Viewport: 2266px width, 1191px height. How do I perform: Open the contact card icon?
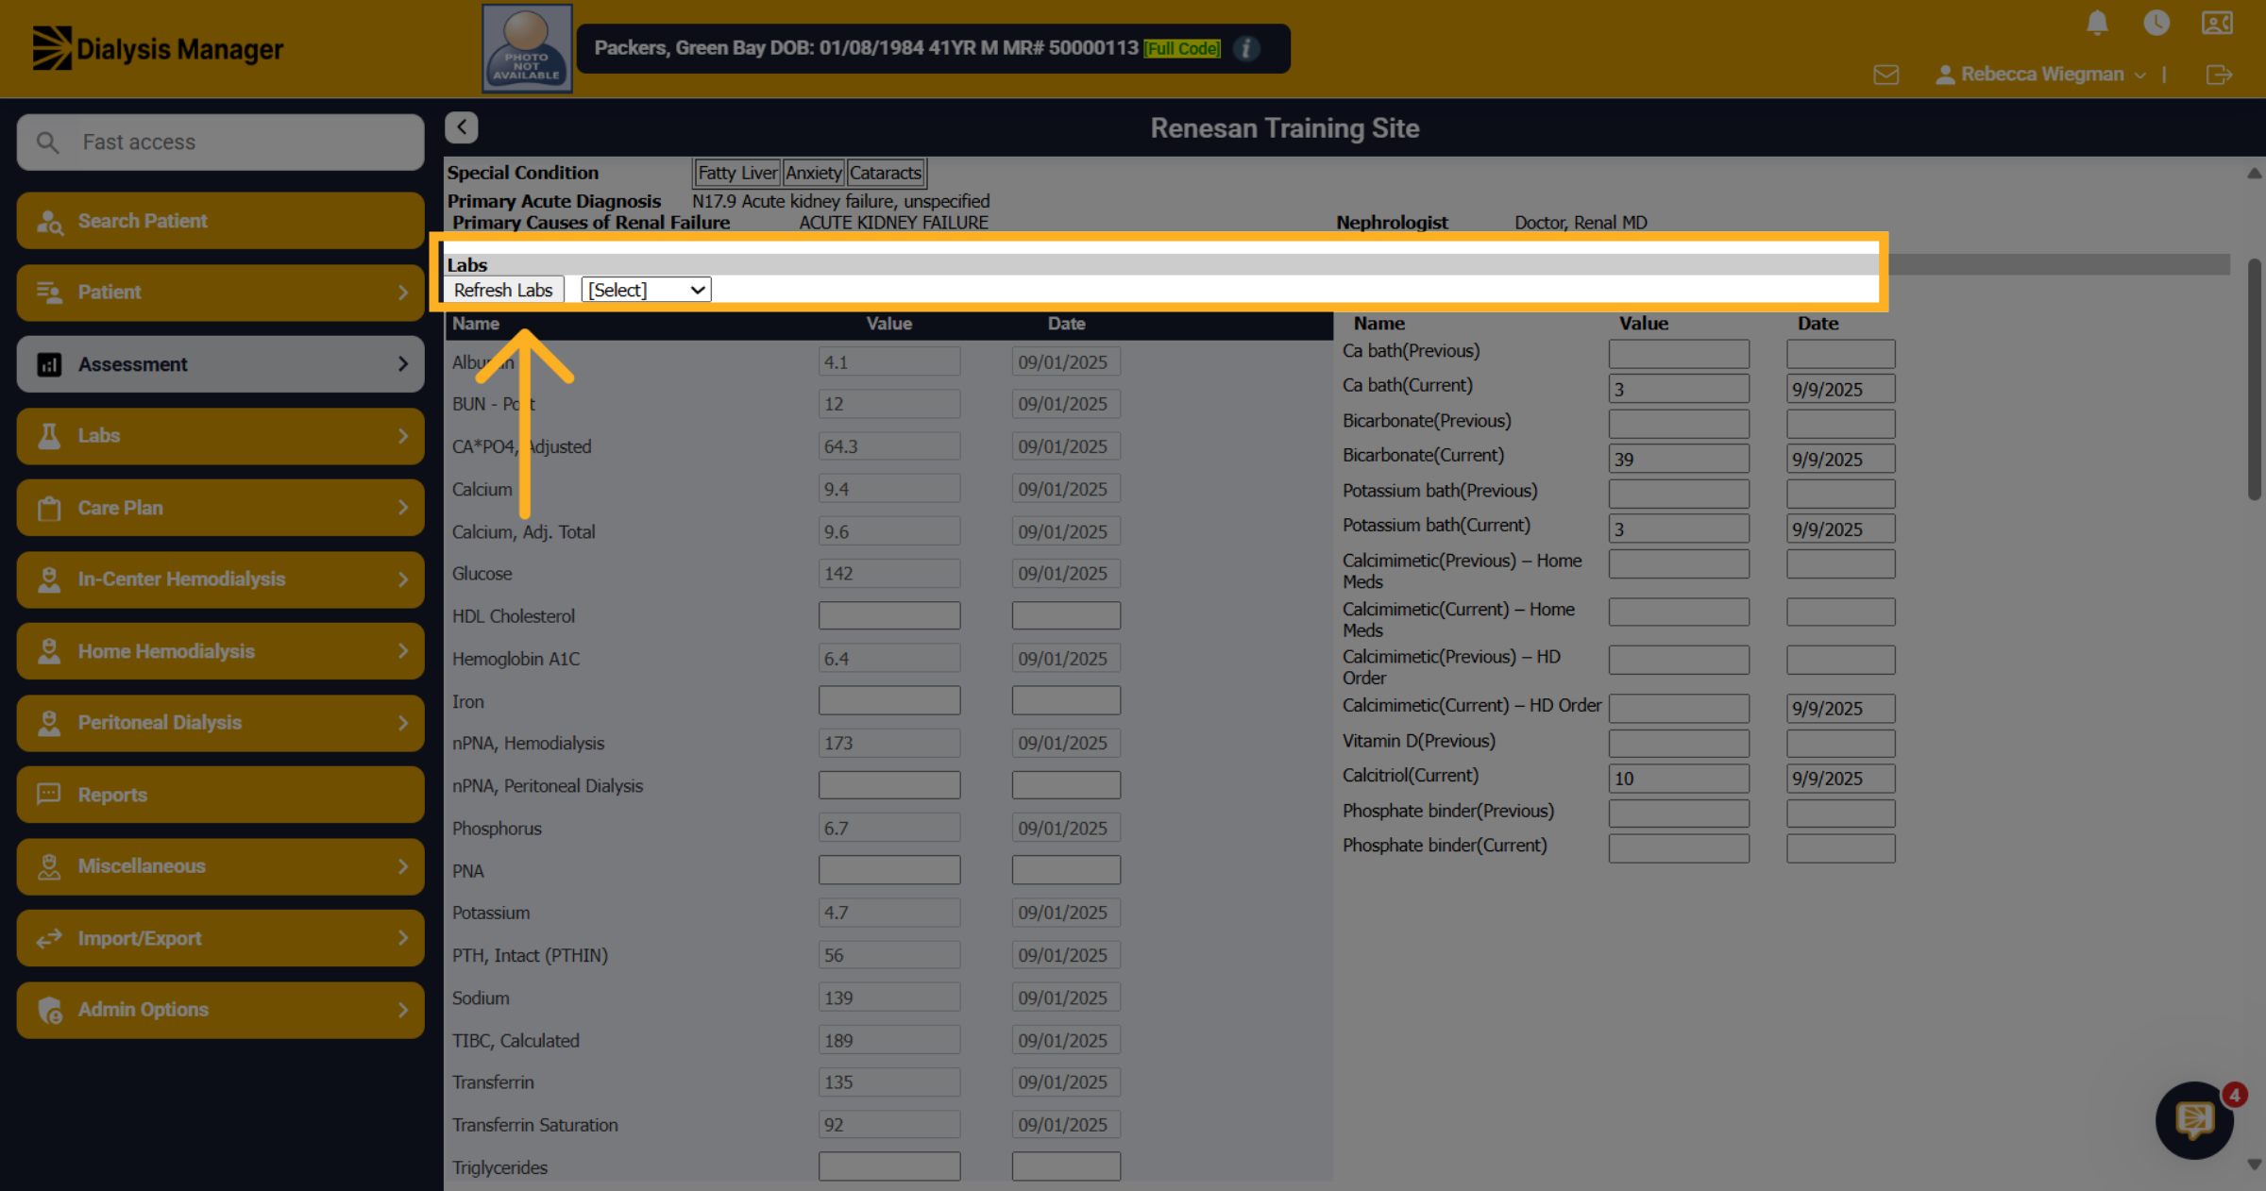click(2217, 23)
